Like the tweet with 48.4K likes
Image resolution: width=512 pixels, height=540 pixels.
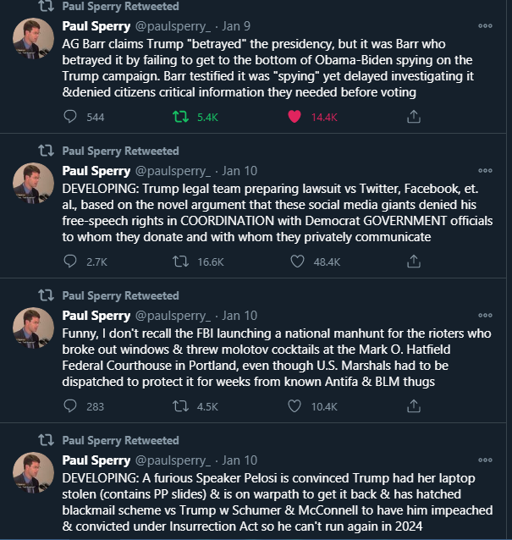pos(297,262)
